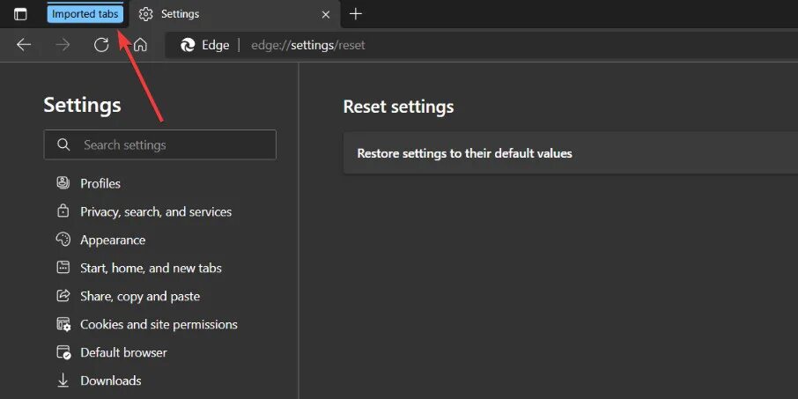The width and height of the screenshot is (798, 399).
Task: Click the Downloads arrow icon
Action: pyautogui.click(x=63, y=381)
